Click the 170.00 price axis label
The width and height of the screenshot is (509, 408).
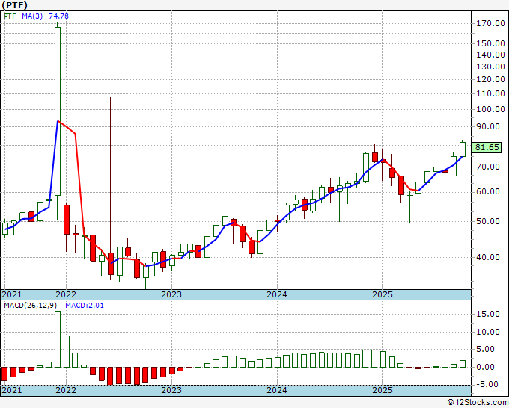[x=490, y=23]
